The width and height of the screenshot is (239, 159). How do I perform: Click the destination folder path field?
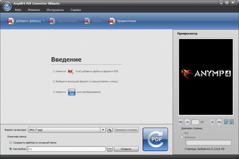click(66, 149)
